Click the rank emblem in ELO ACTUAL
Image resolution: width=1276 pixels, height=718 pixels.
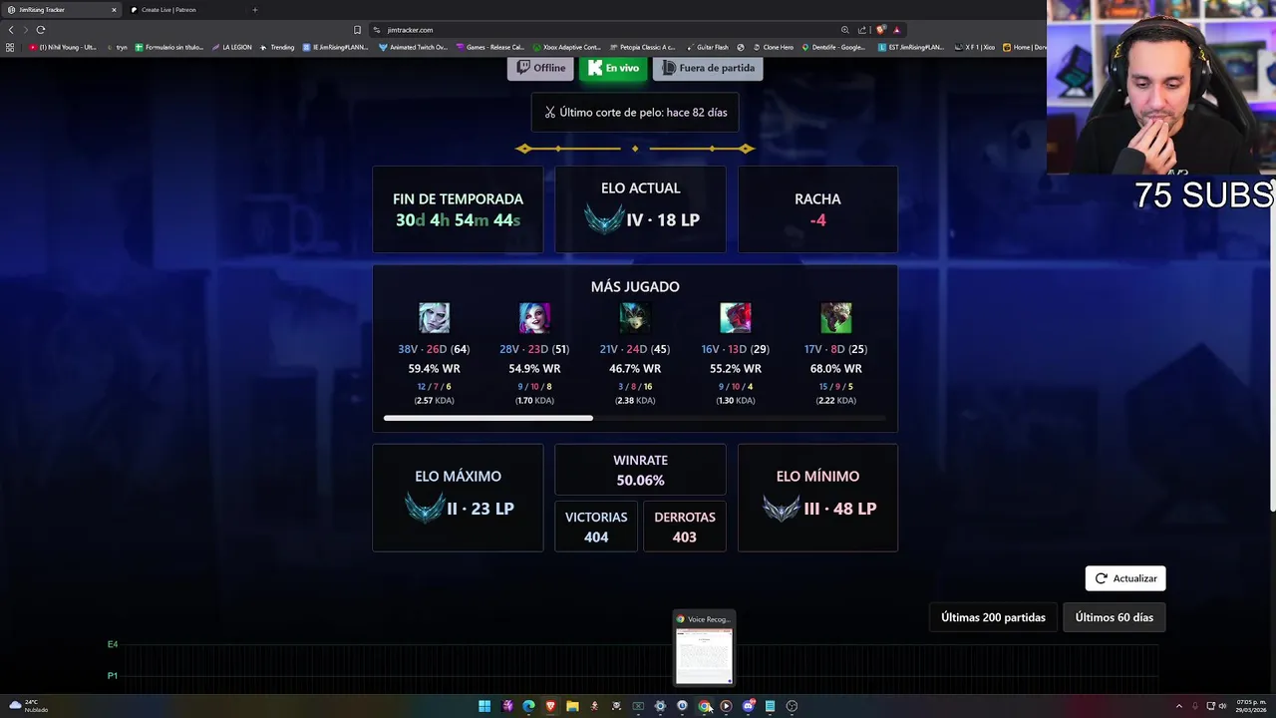pyautogui.click(x=603, y=219)
